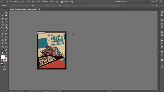Select the Magic Wand tool
The width and height of the screenshot is (164, 92).
(3, 15)
